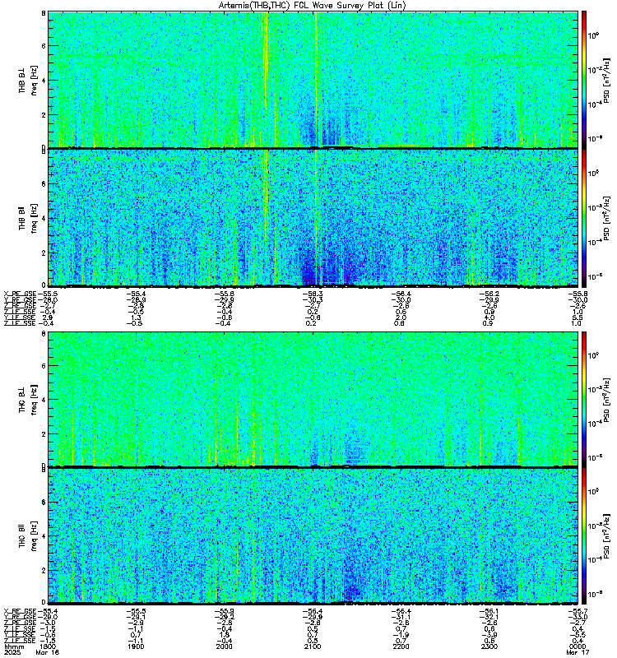
Task: Click X_RE_GSE label beside value -55.5
Action: click(20, 294)
